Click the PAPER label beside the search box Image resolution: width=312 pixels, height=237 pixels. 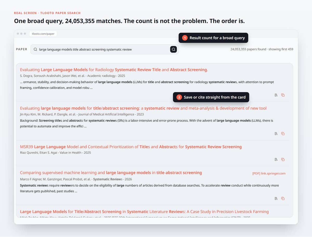(22, 49)
